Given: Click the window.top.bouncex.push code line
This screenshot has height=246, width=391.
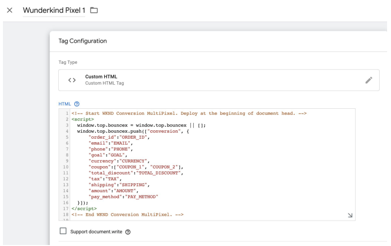Looking at the screenshot, I should click(x=133, y=131).
